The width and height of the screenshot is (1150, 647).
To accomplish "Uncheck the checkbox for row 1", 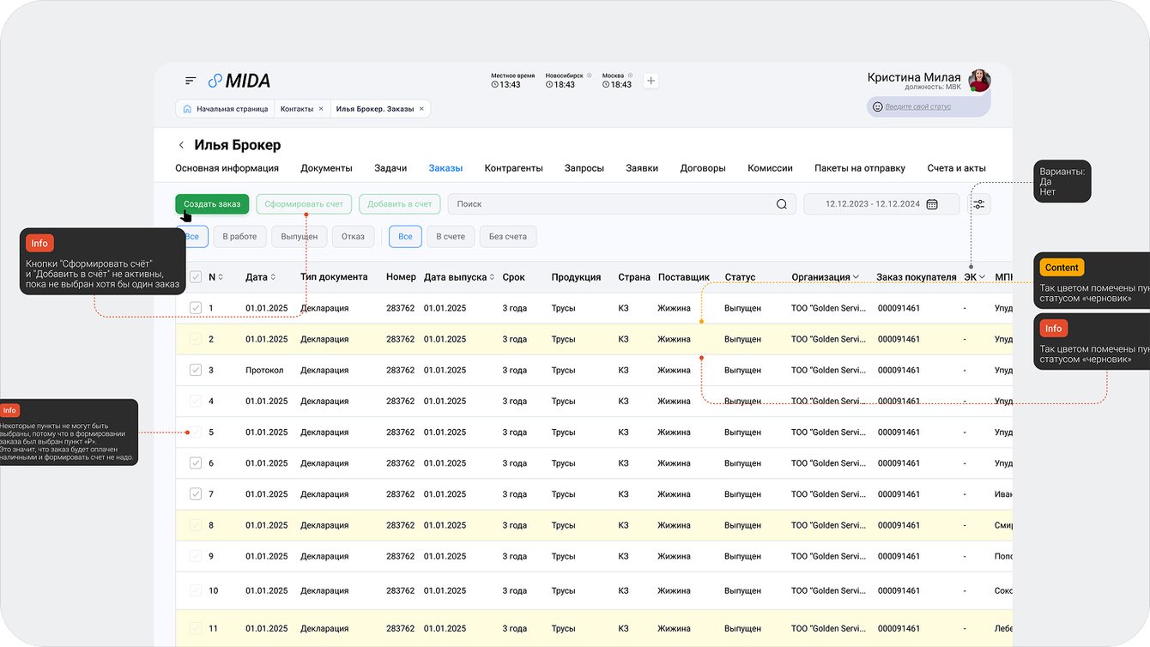I will click(x=196, y=308).
